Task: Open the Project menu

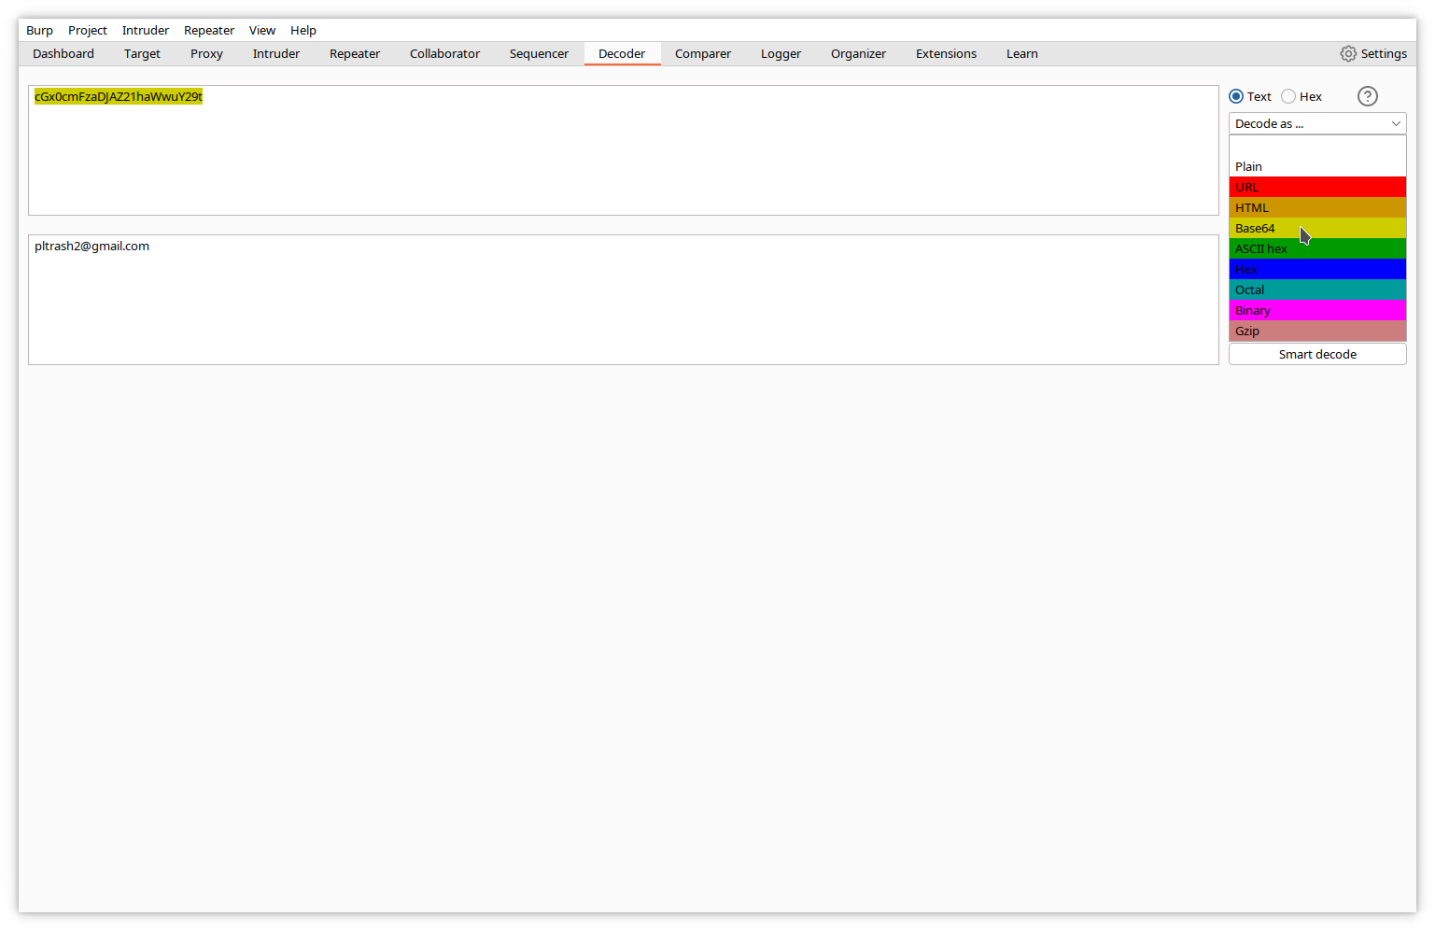Action: click(88, 30)
